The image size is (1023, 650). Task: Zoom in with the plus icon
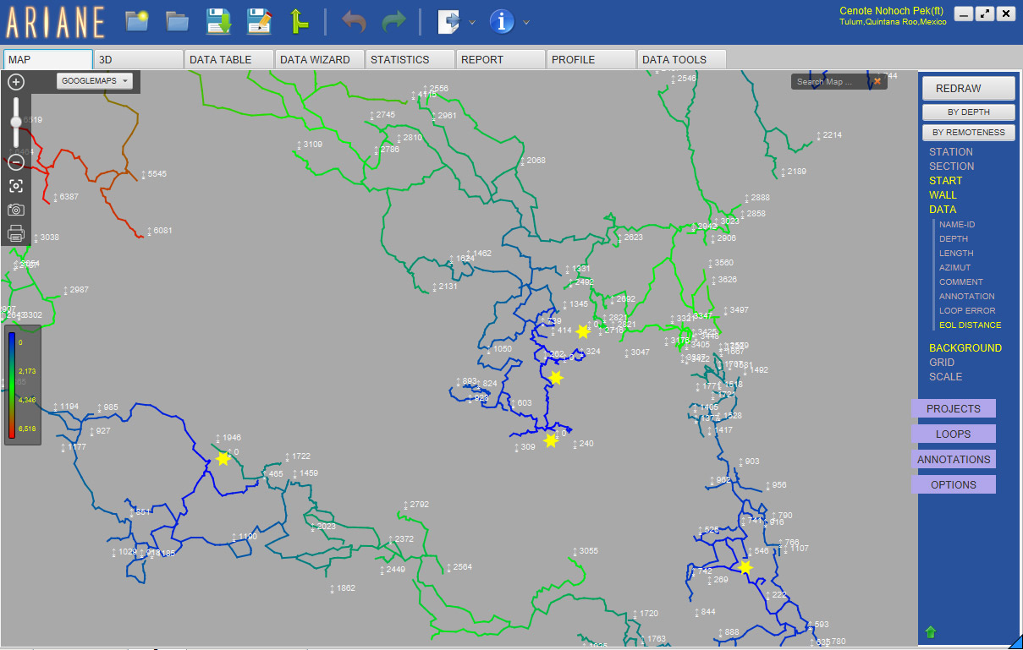pos(16,82)
